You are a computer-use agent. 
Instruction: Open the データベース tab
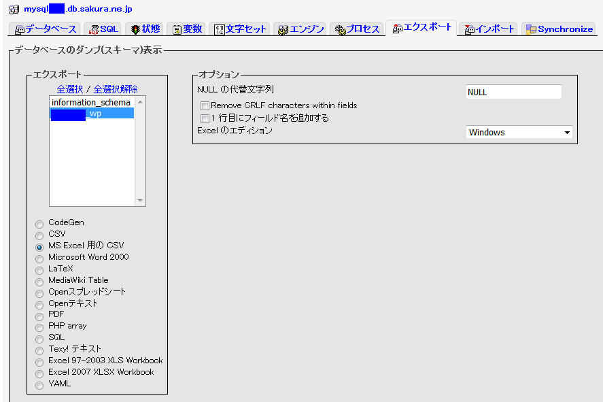[46, 29]
